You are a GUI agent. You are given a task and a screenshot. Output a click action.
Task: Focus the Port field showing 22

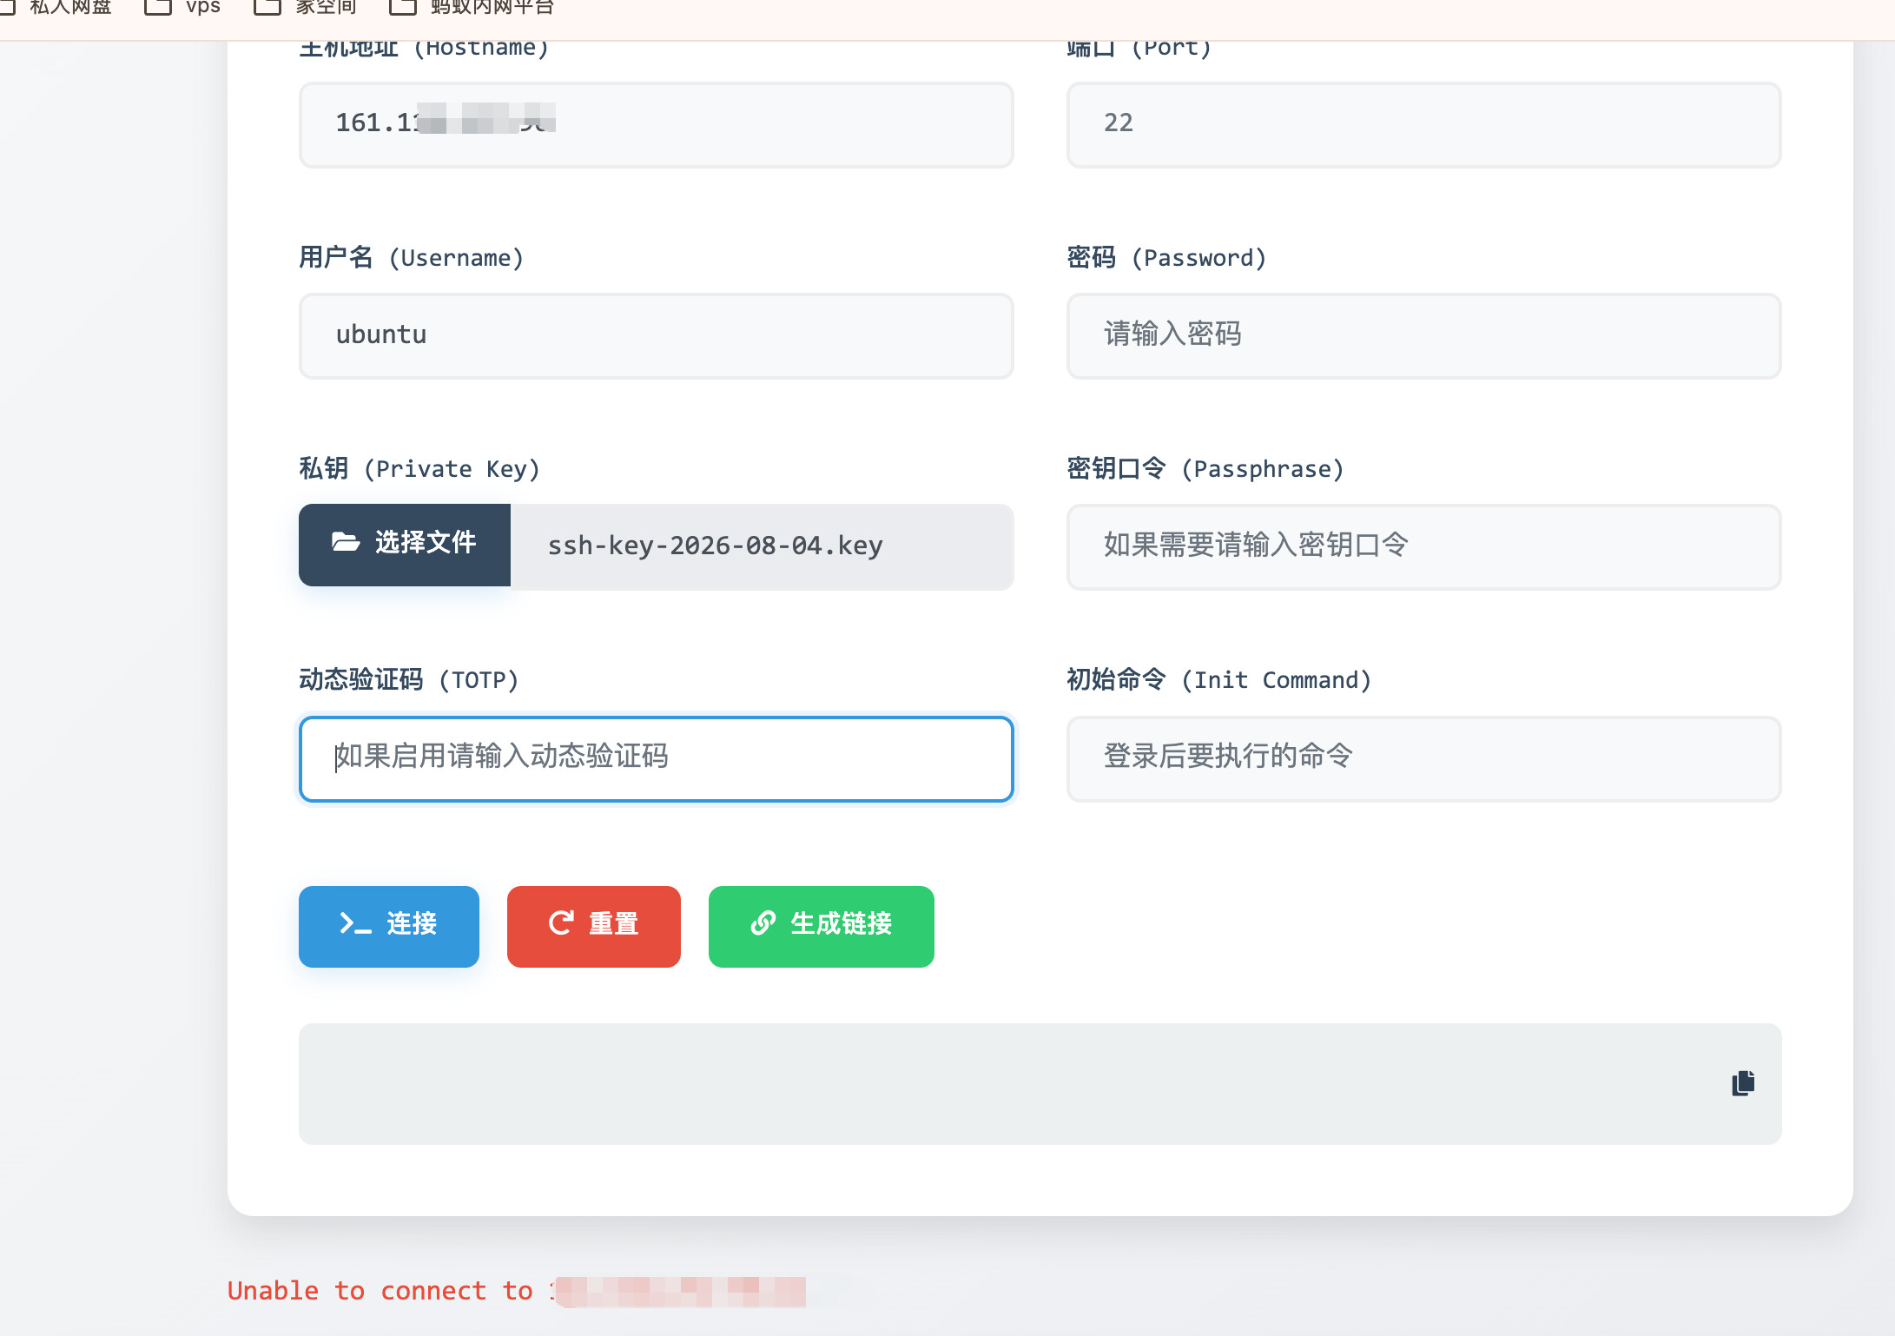coord(1423,124)
